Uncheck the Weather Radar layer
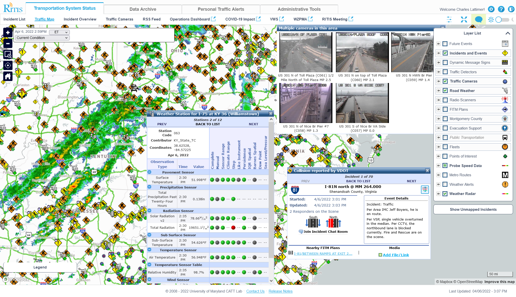This screenshot has width=516, height=297. click(x=445, y=194)
